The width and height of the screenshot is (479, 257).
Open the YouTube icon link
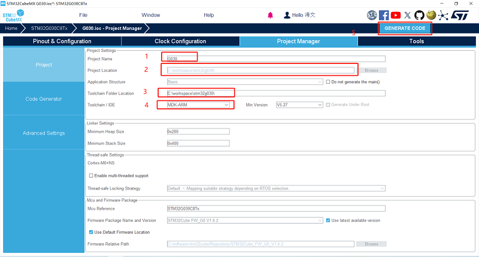396,15
